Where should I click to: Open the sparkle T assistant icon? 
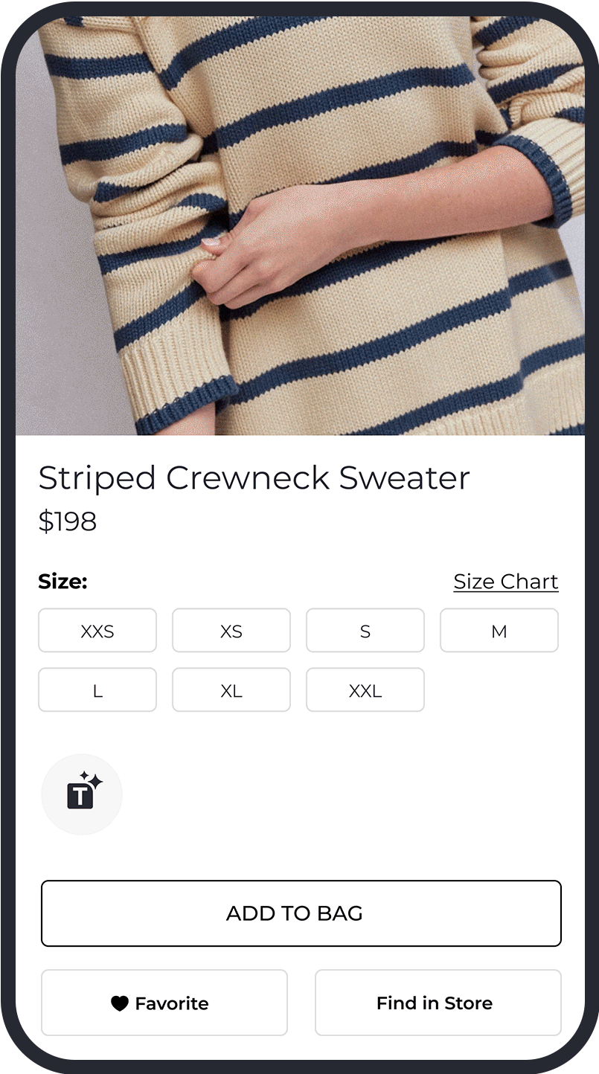[82, 794]
